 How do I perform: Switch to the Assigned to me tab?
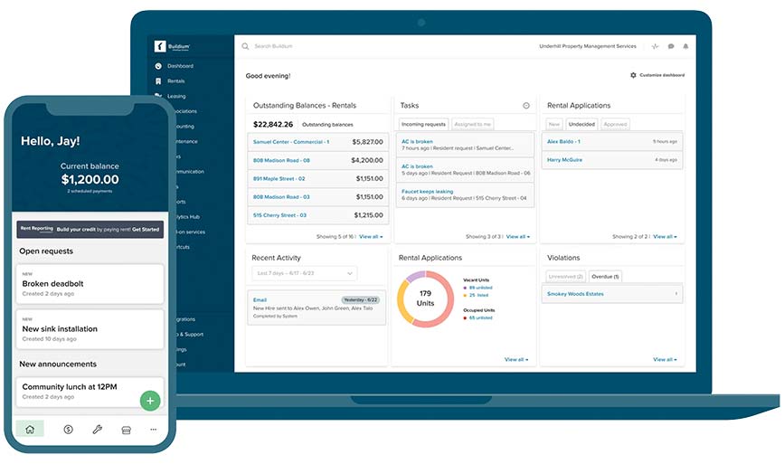click(473, 124)
